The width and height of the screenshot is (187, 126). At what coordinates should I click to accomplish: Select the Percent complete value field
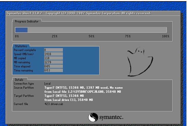(53, 50)
